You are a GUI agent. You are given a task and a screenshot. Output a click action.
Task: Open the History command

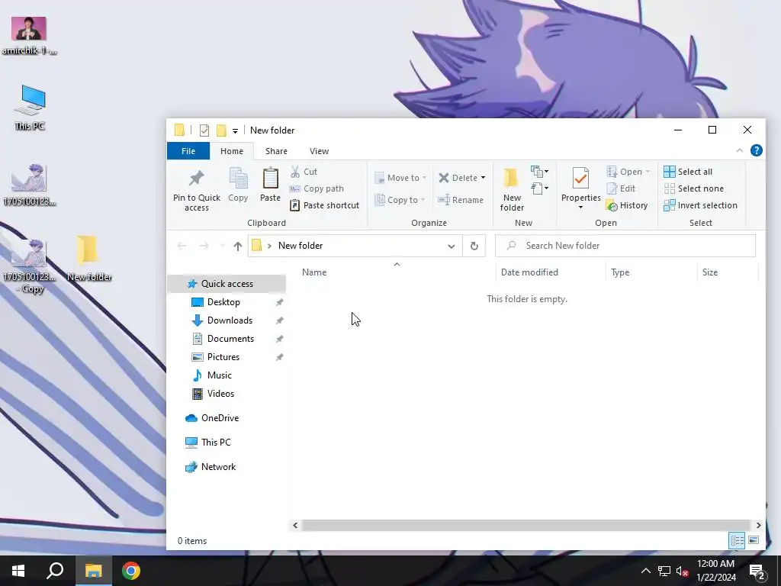tap(627, 205)
